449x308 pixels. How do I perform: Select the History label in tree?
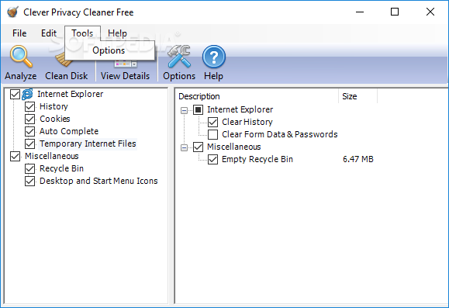54,106
